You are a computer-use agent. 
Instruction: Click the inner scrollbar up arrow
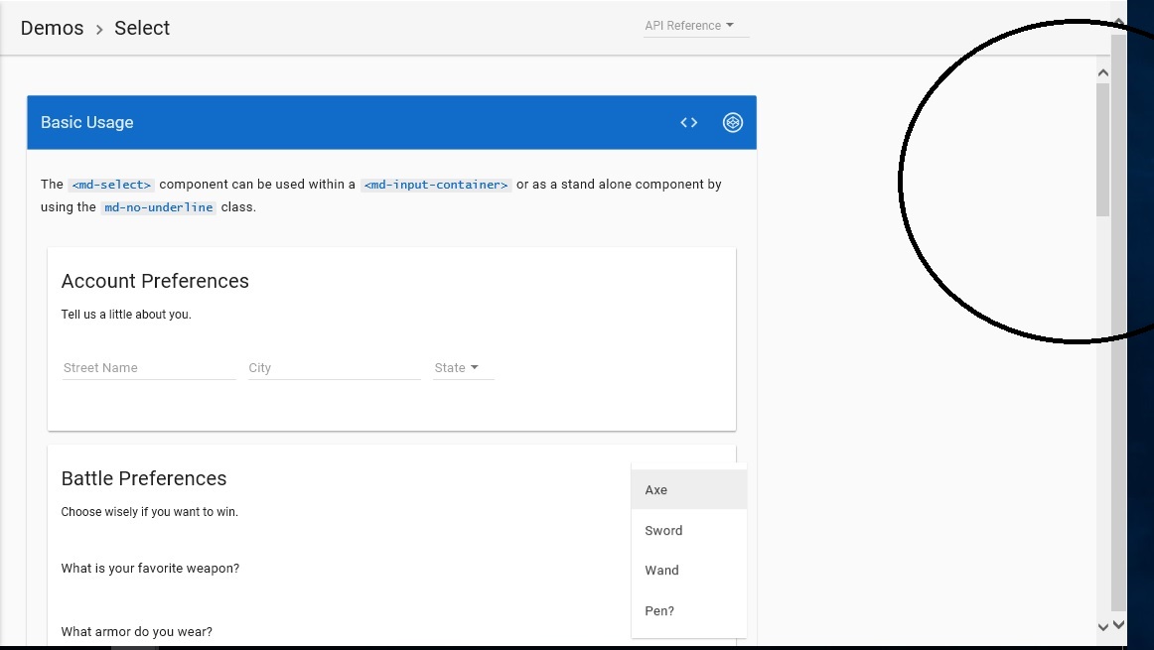tap(1102, 72)
